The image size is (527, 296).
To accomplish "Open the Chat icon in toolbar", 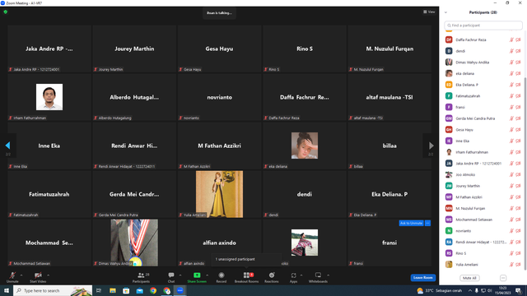I will tap(171, 275).
